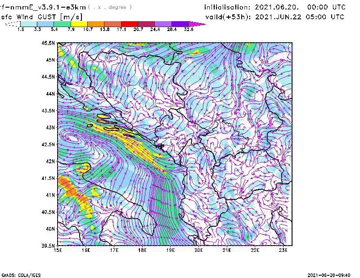The width and height of the screenshot is (360, 278).
Task: Click the 41N latitude label
Action: point(50,195)
